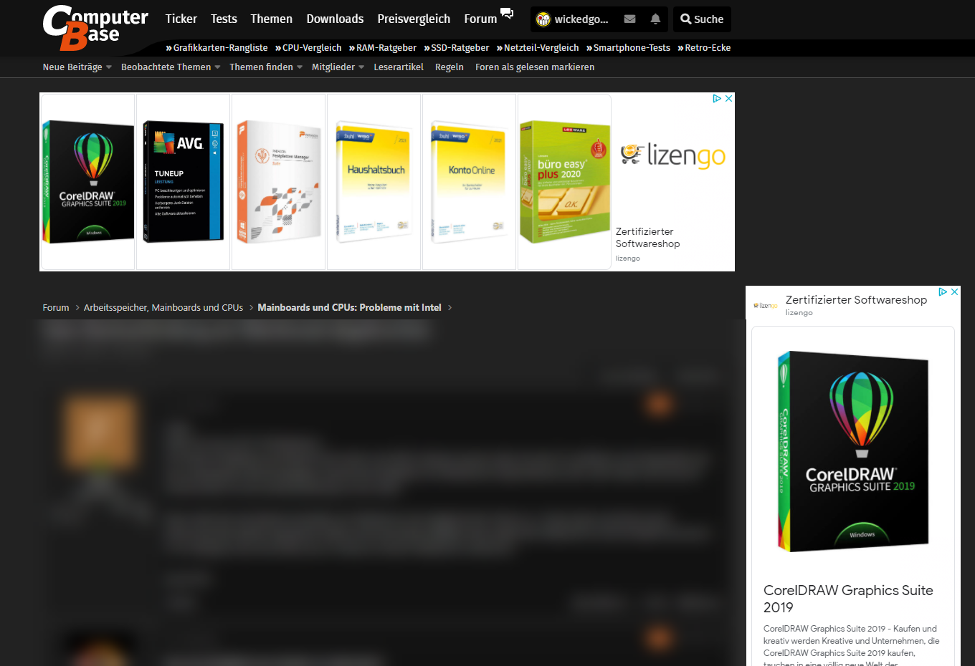Open the messages envelope icon
Viewport: 975px width, 666px height.
coord(629,19)
